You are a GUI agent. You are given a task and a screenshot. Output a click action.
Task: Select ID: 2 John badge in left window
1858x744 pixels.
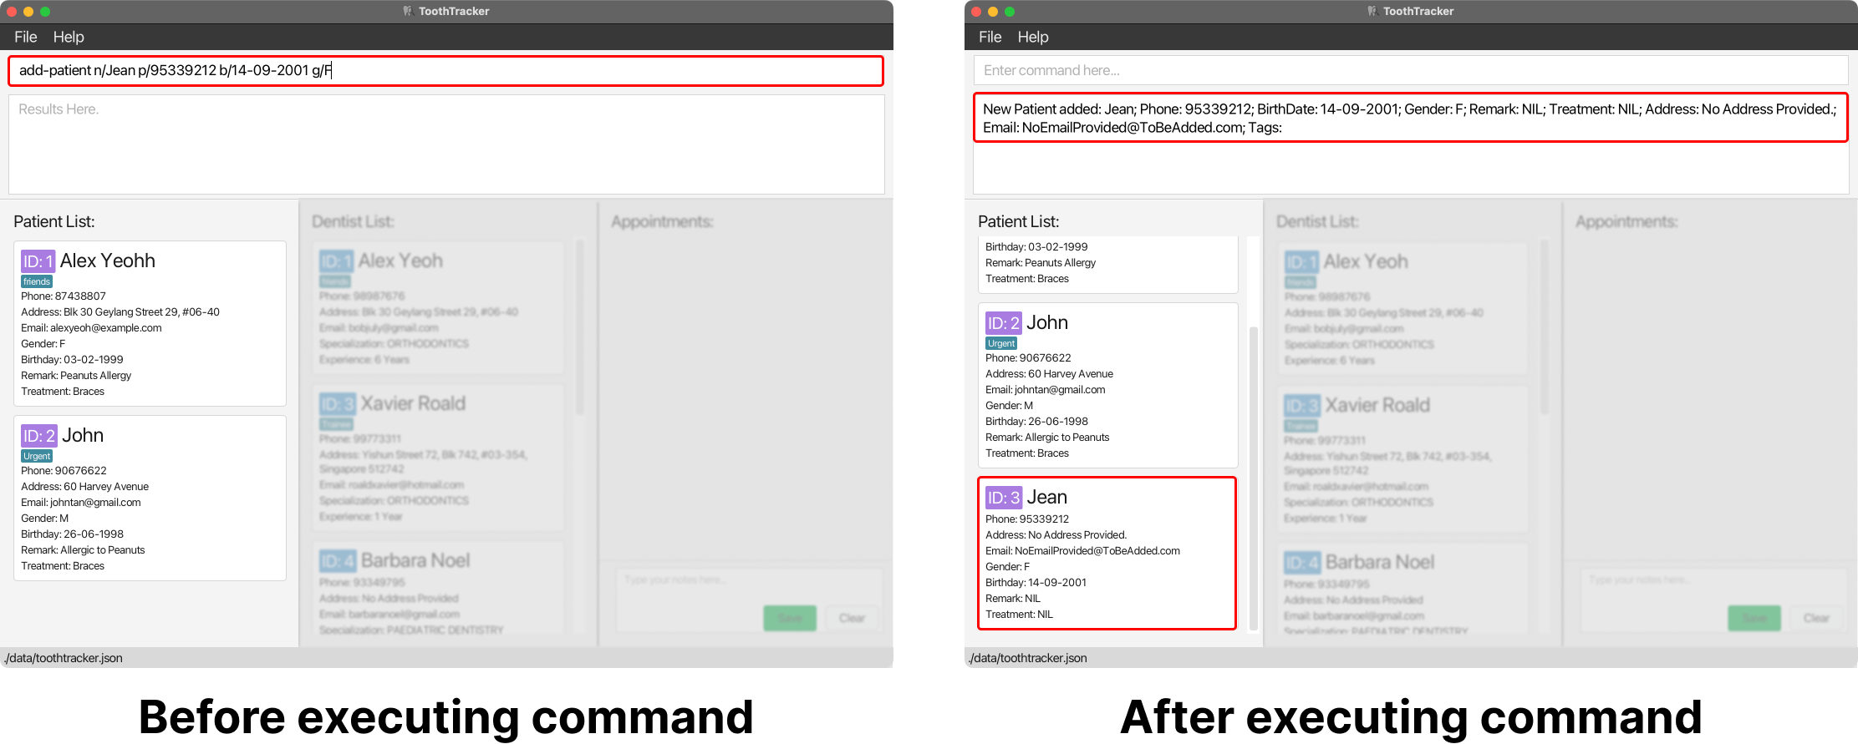[39, 436]
